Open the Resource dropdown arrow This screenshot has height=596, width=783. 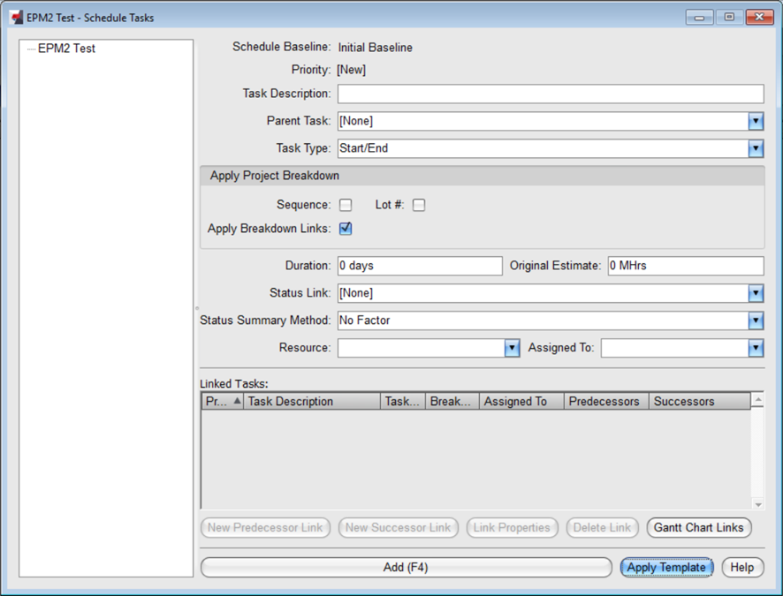coord(512,348)
